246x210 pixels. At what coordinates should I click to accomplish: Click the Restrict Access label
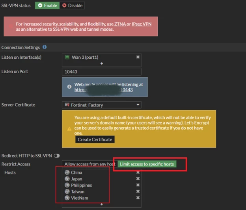(16, 164)
